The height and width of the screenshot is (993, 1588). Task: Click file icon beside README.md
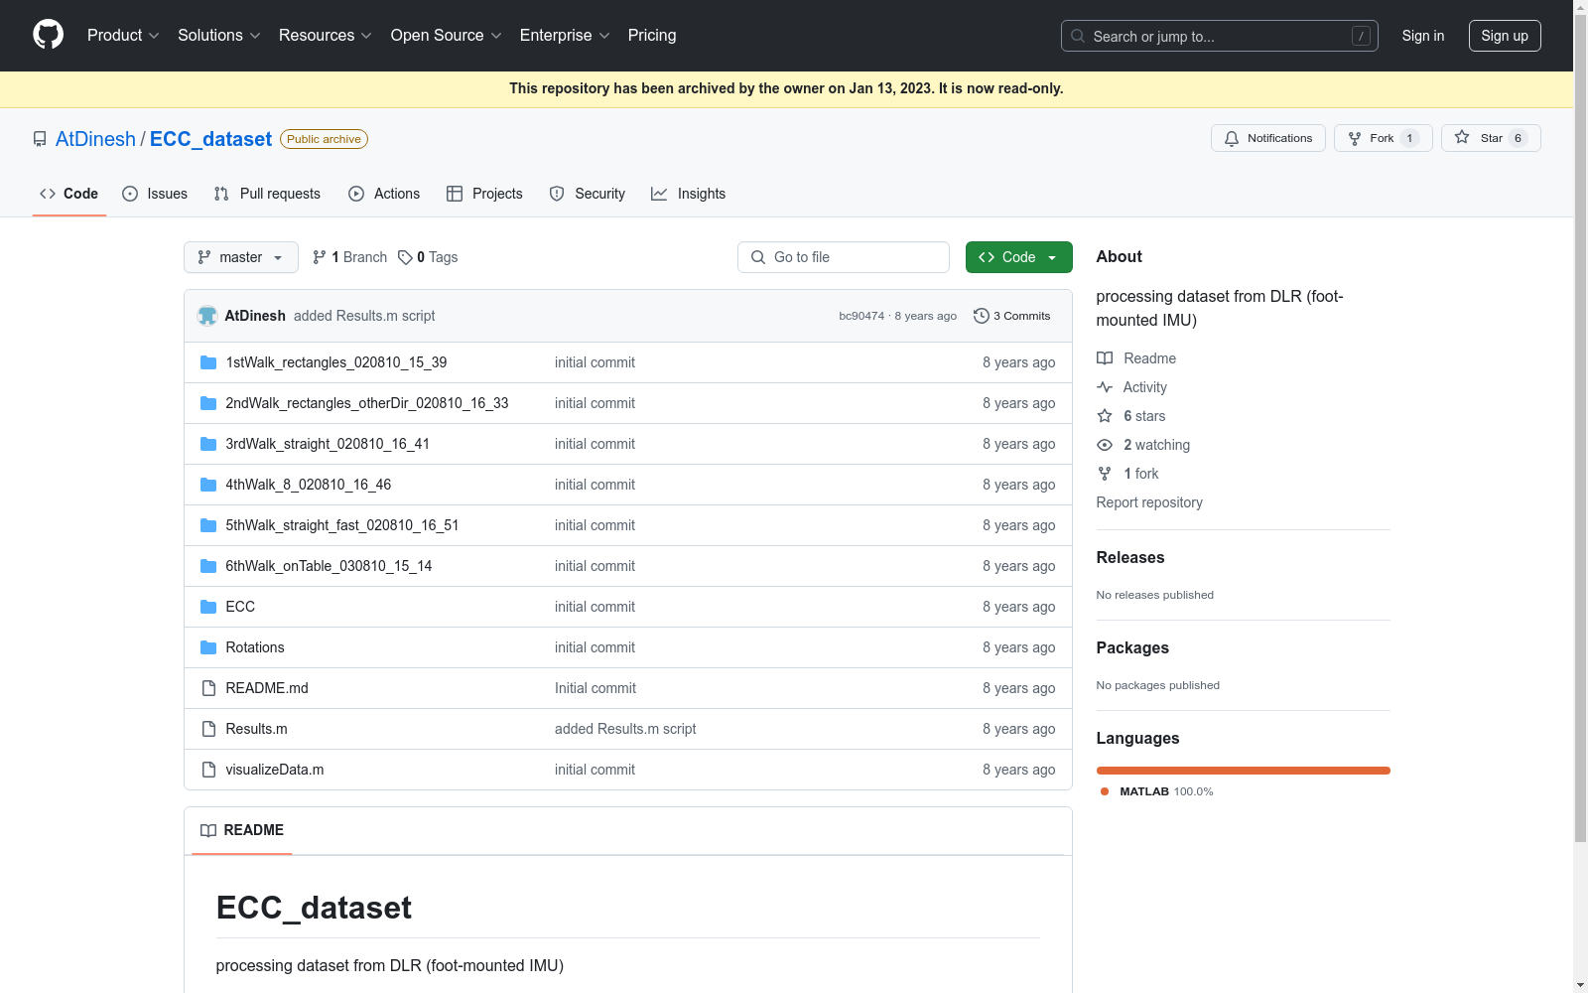coord(208,688)
